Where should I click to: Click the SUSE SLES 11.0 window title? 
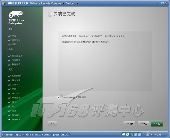pyautogui.click(x=17, y=3)
